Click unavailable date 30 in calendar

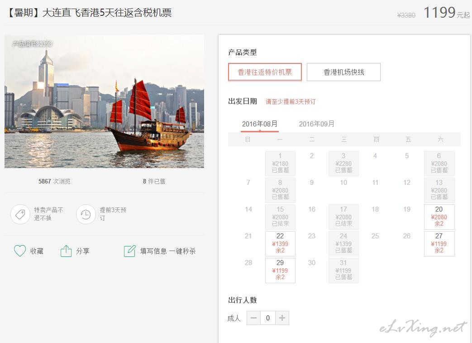(312, 263)
